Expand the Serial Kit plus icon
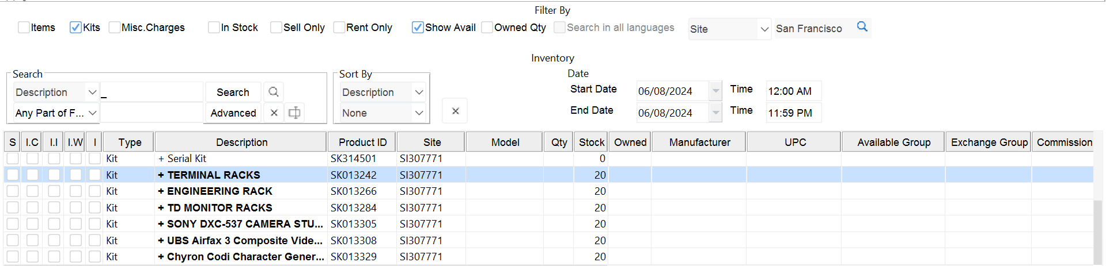Screen dimensions: 1106x266 coord(161,159)
